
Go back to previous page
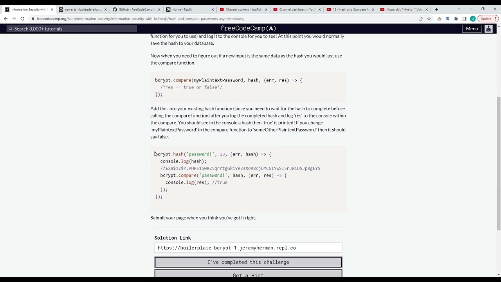(x=5, y=19)
